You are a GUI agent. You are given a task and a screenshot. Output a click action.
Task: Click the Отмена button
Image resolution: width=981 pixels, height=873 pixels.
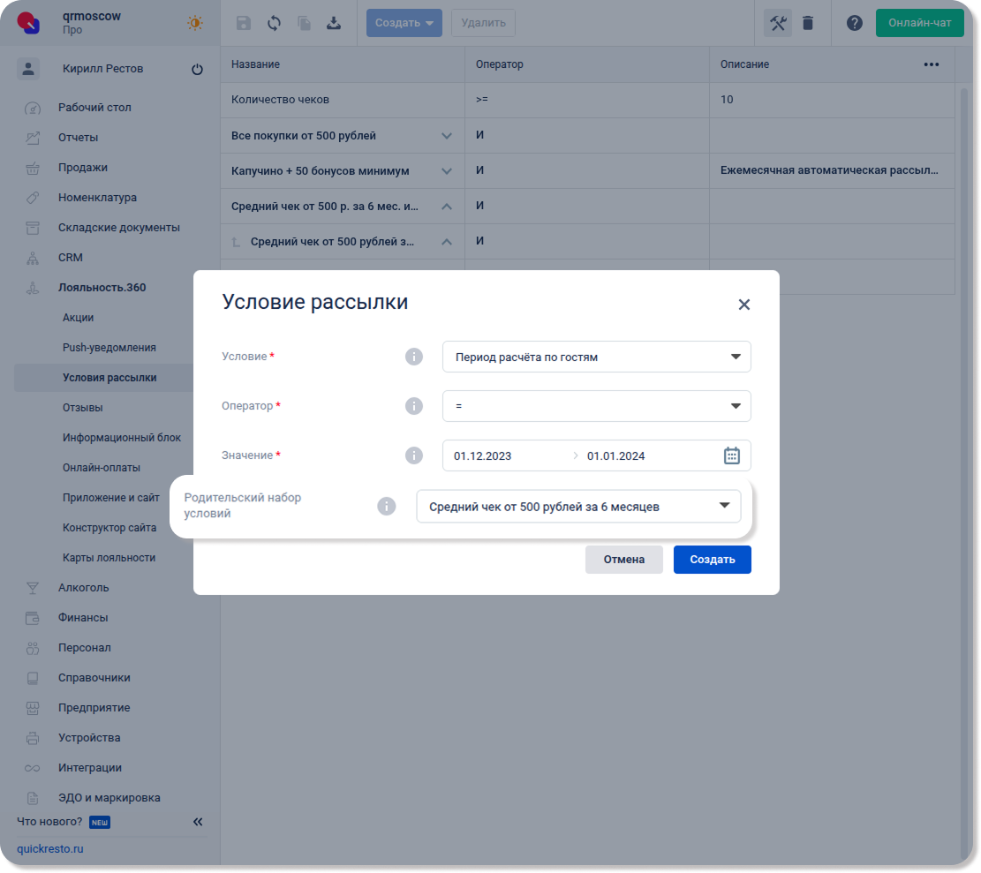[623, 560]
